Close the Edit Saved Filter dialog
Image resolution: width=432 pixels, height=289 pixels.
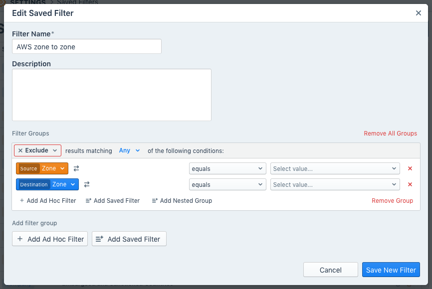pos(419,13)
